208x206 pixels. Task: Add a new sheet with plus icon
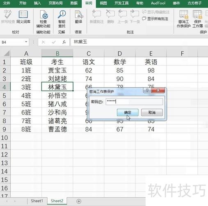click(x=79, y=201)
